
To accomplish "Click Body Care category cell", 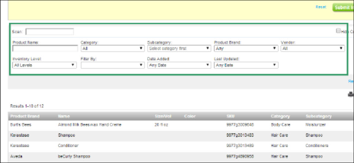I will 281,125.
